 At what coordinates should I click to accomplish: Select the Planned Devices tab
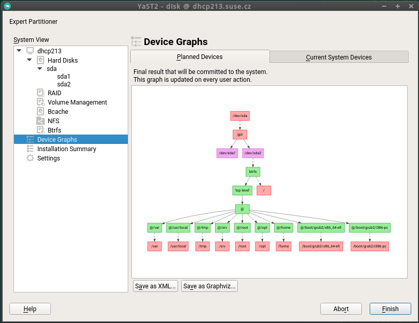tap(199, 57)
